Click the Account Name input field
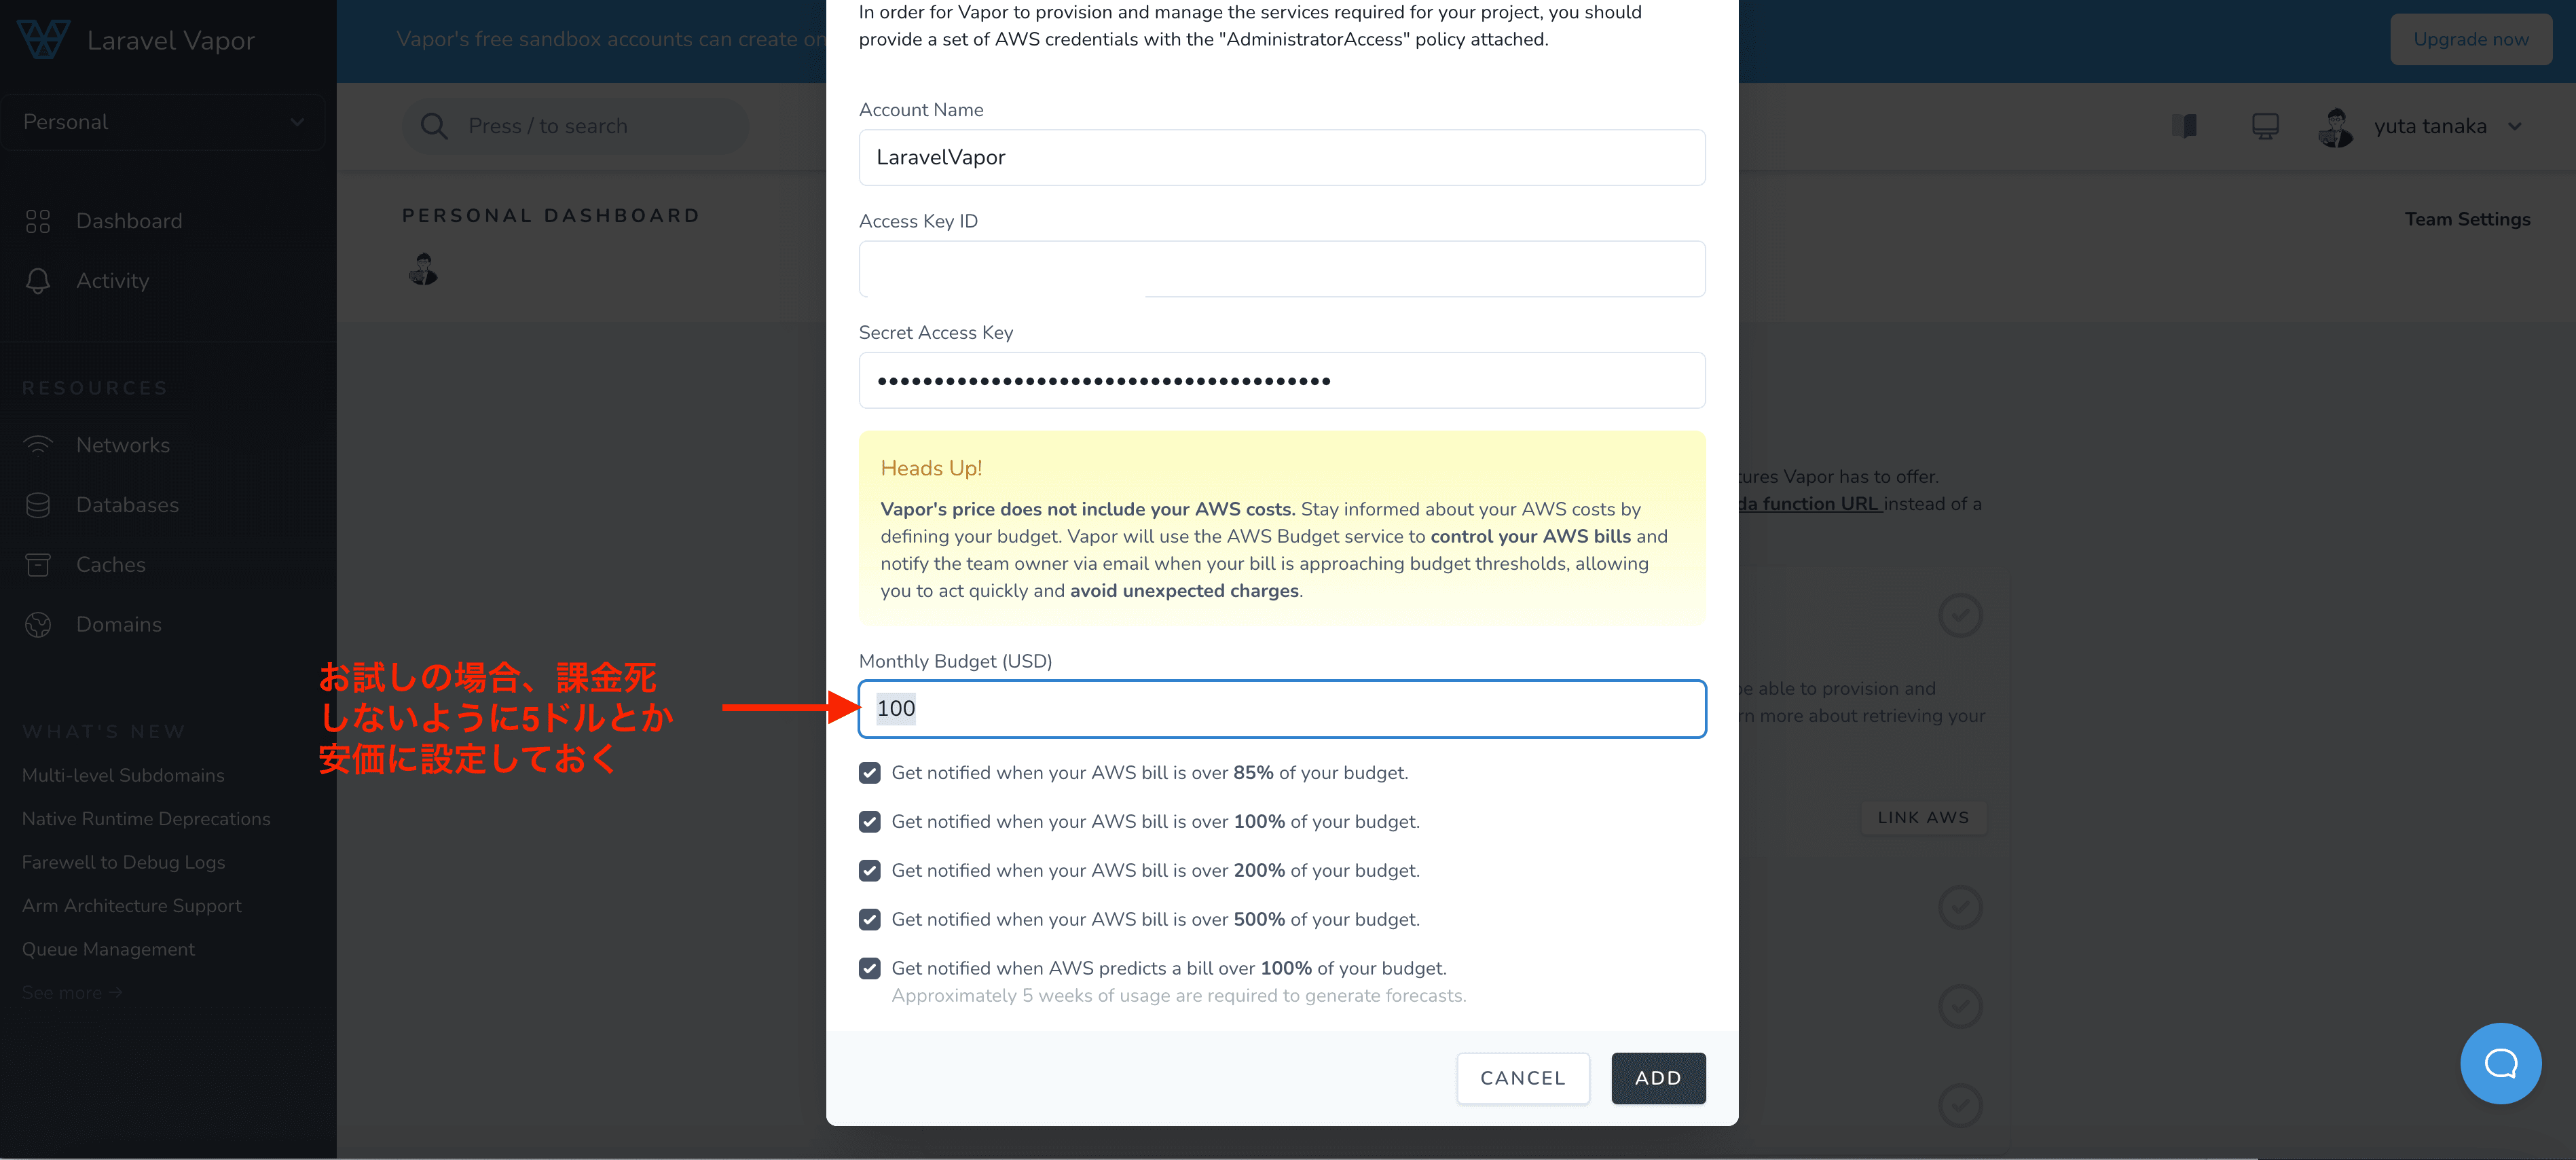This screenshot has width=2576, height=1160. (1281, 158)
